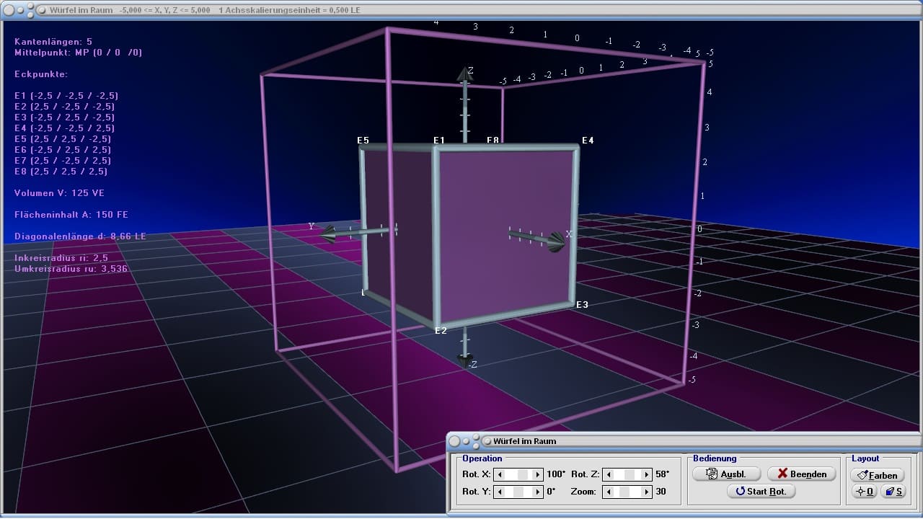Click the 'Eckpunkte:' heading

pos(41,74)
